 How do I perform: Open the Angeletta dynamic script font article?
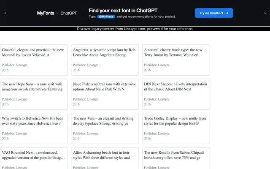(104, 52)
